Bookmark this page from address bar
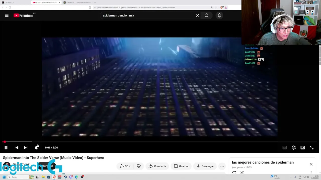The width and height of the screenshot is (321, 180). (x=90, y=7)
